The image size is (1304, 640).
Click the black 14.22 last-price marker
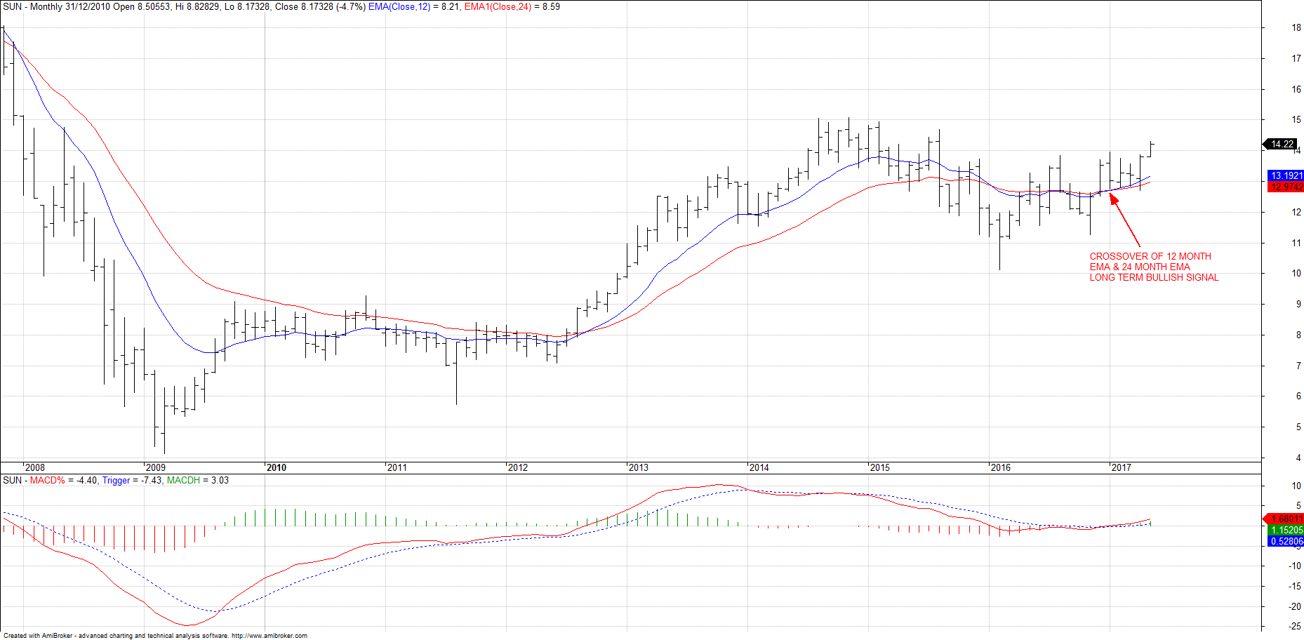pos(1282,144)
